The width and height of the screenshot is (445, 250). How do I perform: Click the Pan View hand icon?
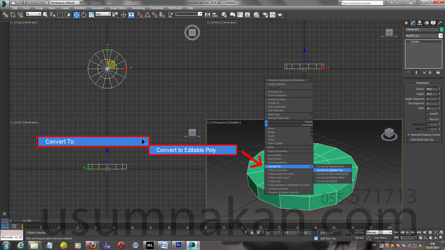click(430, 237)
